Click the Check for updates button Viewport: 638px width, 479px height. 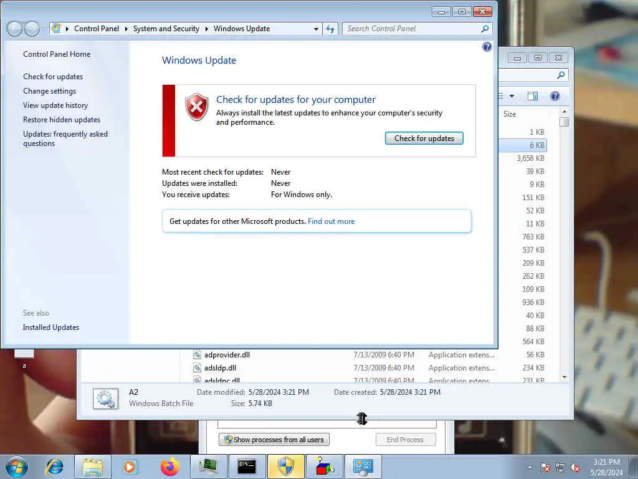pyautogui.click(x=424, y=138)
